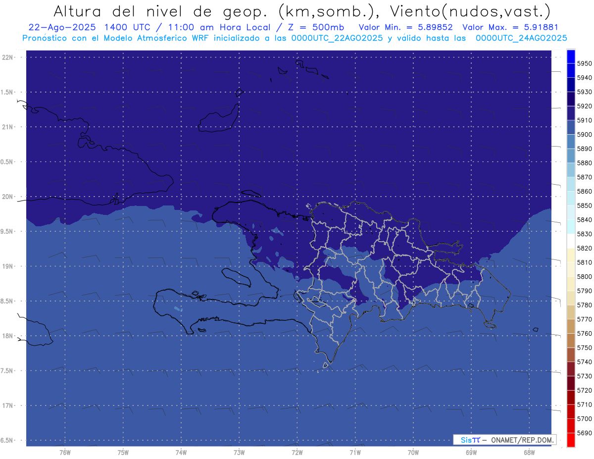
Task: Choose the legend swatch between 5770 and 5760
Action: pyautogui.click(x=570, y=326)
